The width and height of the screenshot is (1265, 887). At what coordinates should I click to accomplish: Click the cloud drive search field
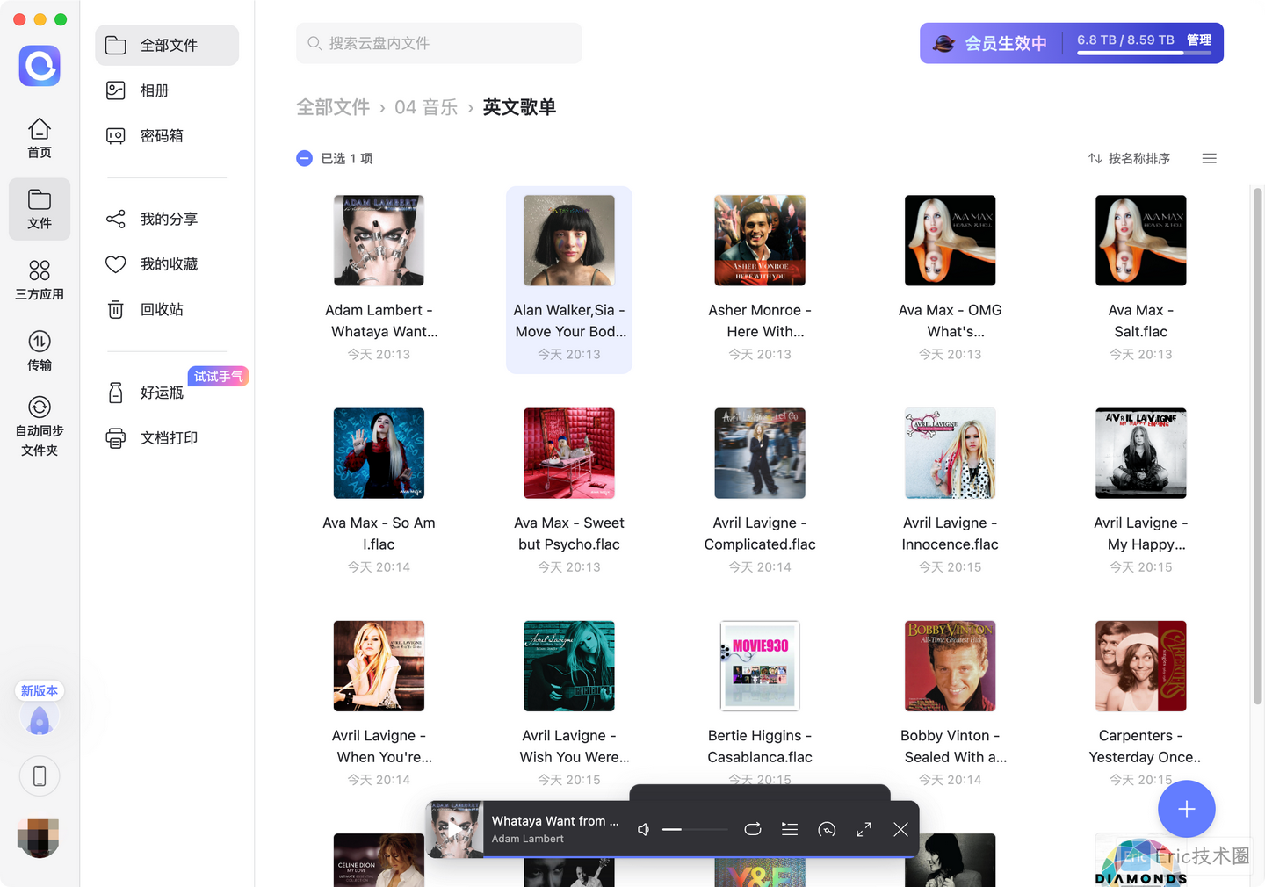click(438, 43)
